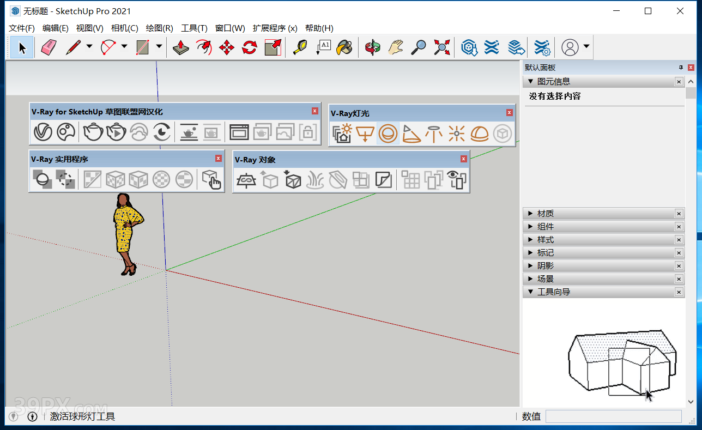
Task: Collapse the 图元信息 panel
Action: [x=530, y=82]
